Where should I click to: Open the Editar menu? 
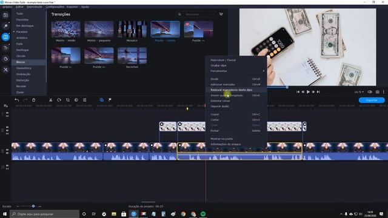pyautogui.click(x=19, y=7)
